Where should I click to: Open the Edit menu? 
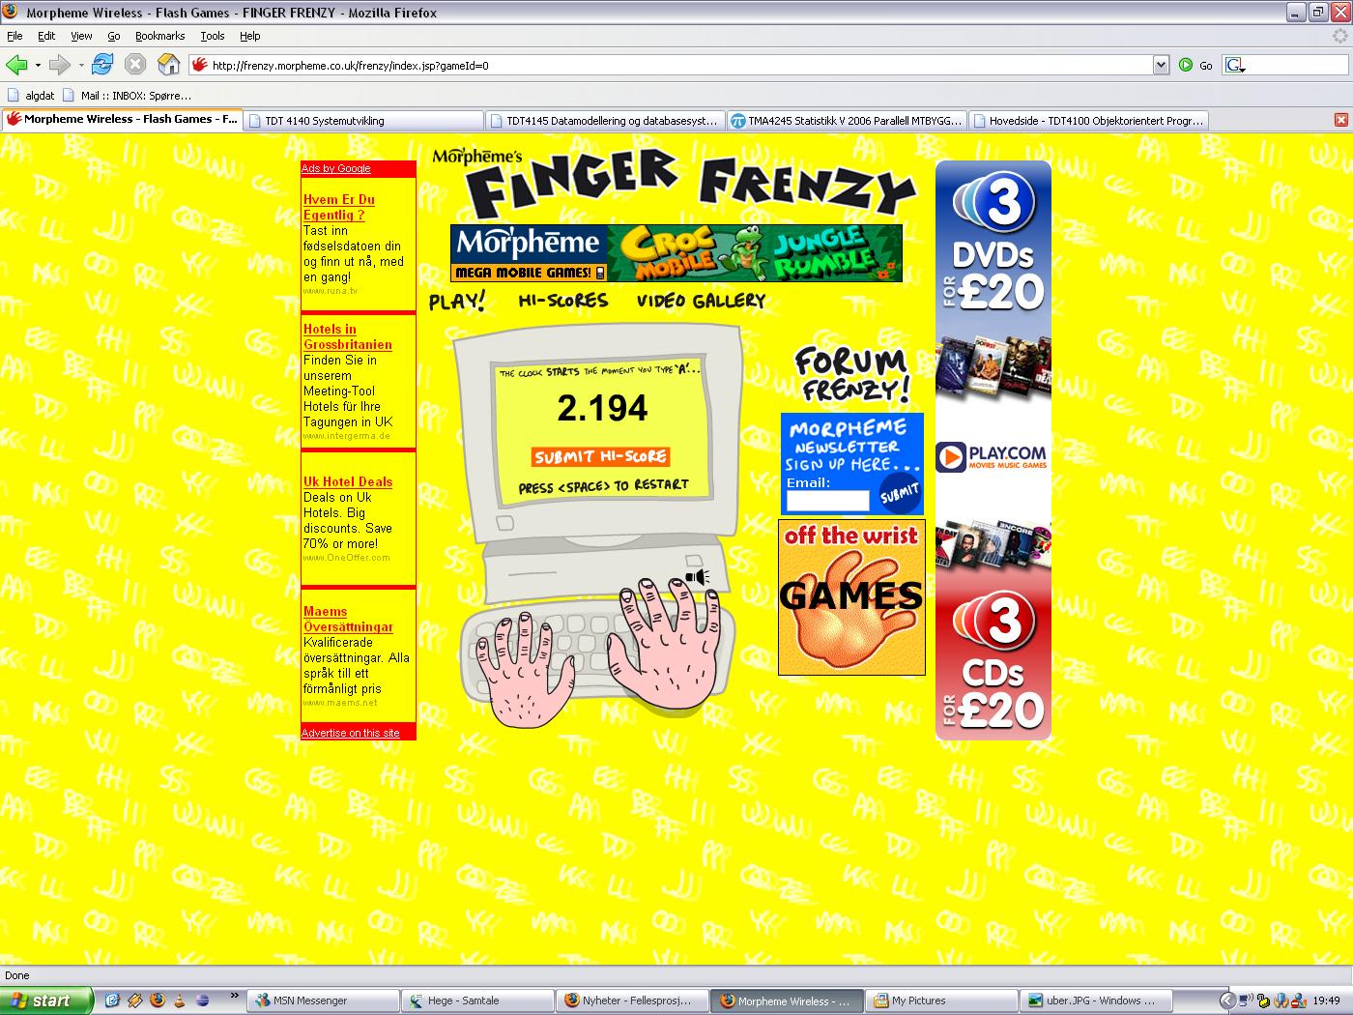pyautogui.click(x=46, y=36)
